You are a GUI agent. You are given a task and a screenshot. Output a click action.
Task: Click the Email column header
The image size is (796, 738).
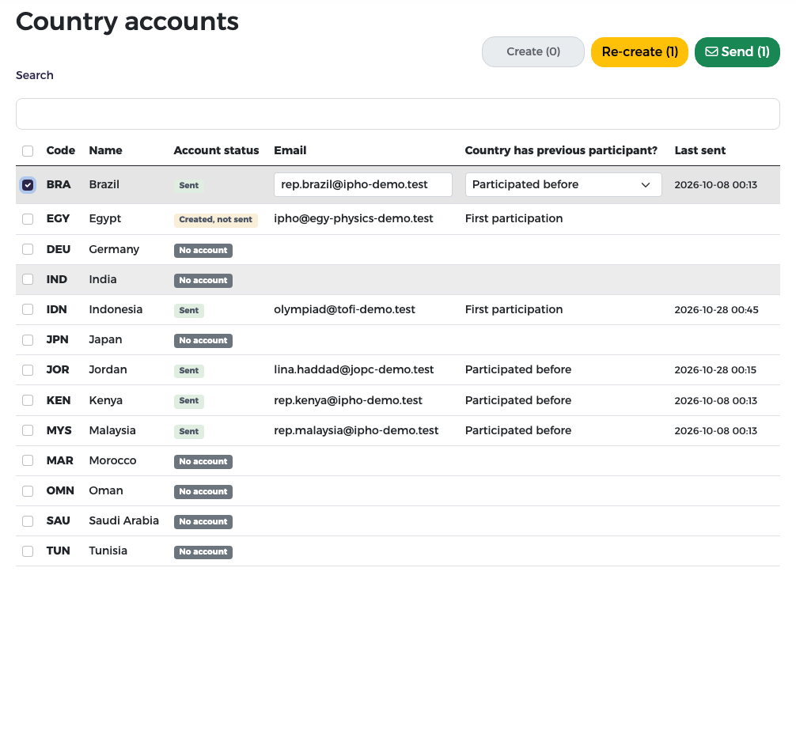click(x=290, y=150)
